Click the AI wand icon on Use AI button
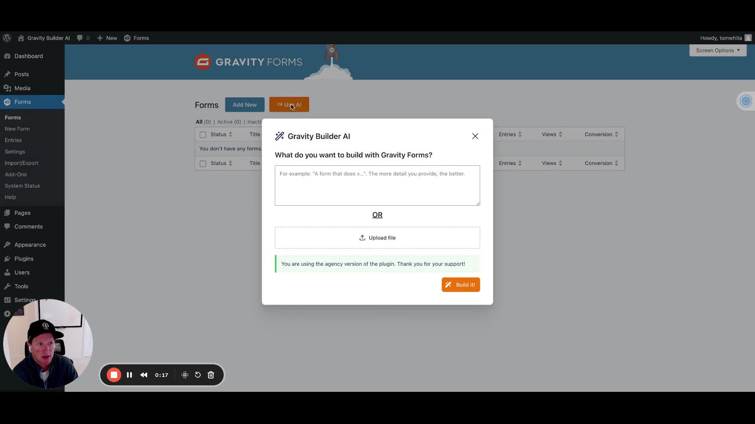The width and height of the screenshot is (755, 424). tap(279, 104)
